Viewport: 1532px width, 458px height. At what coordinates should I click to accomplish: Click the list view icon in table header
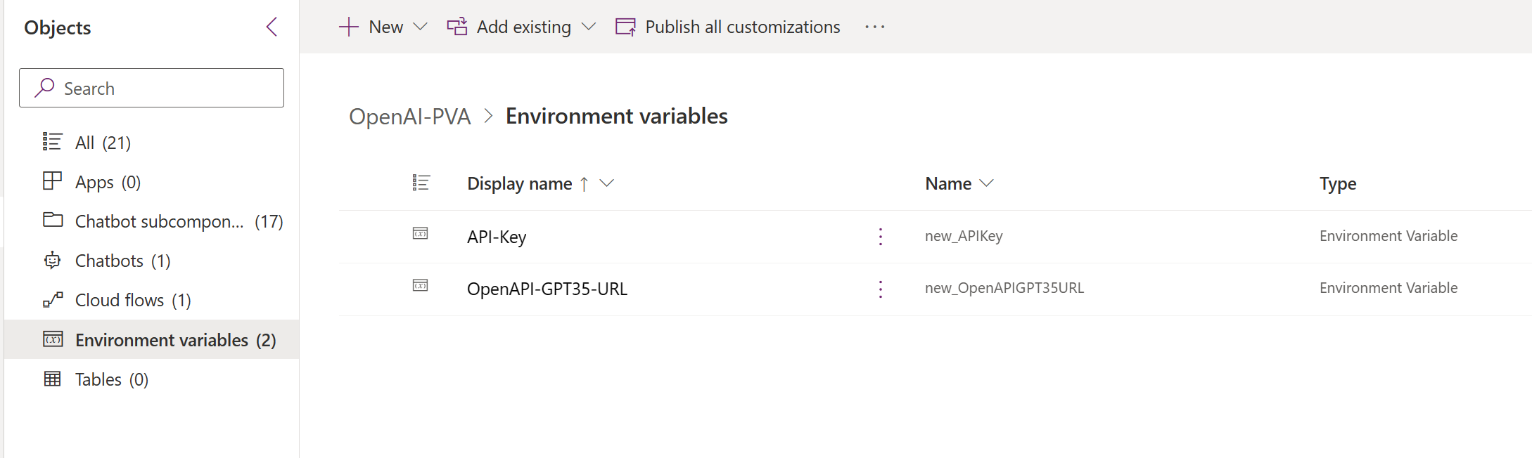[421, 183]
